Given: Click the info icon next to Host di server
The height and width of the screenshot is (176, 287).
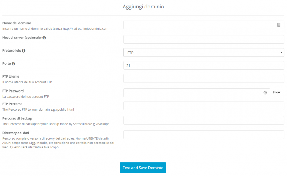Looking at the screenshot, I should click(x=44, y=38).
